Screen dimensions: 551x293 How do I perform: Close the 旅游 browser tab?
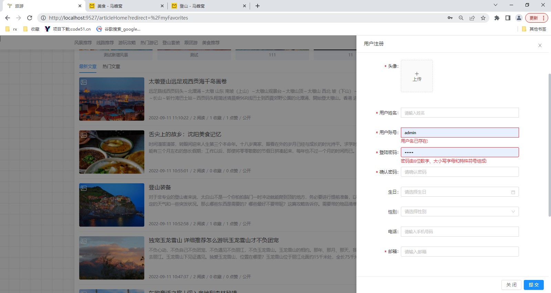(x=80, y=6)
